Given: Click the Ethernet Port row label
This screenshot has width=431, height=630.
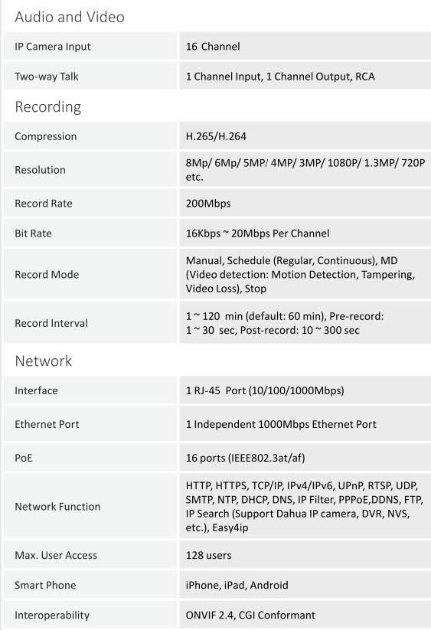Looking at the screenshot, I should pyautogui.click(x=47, y=424).
